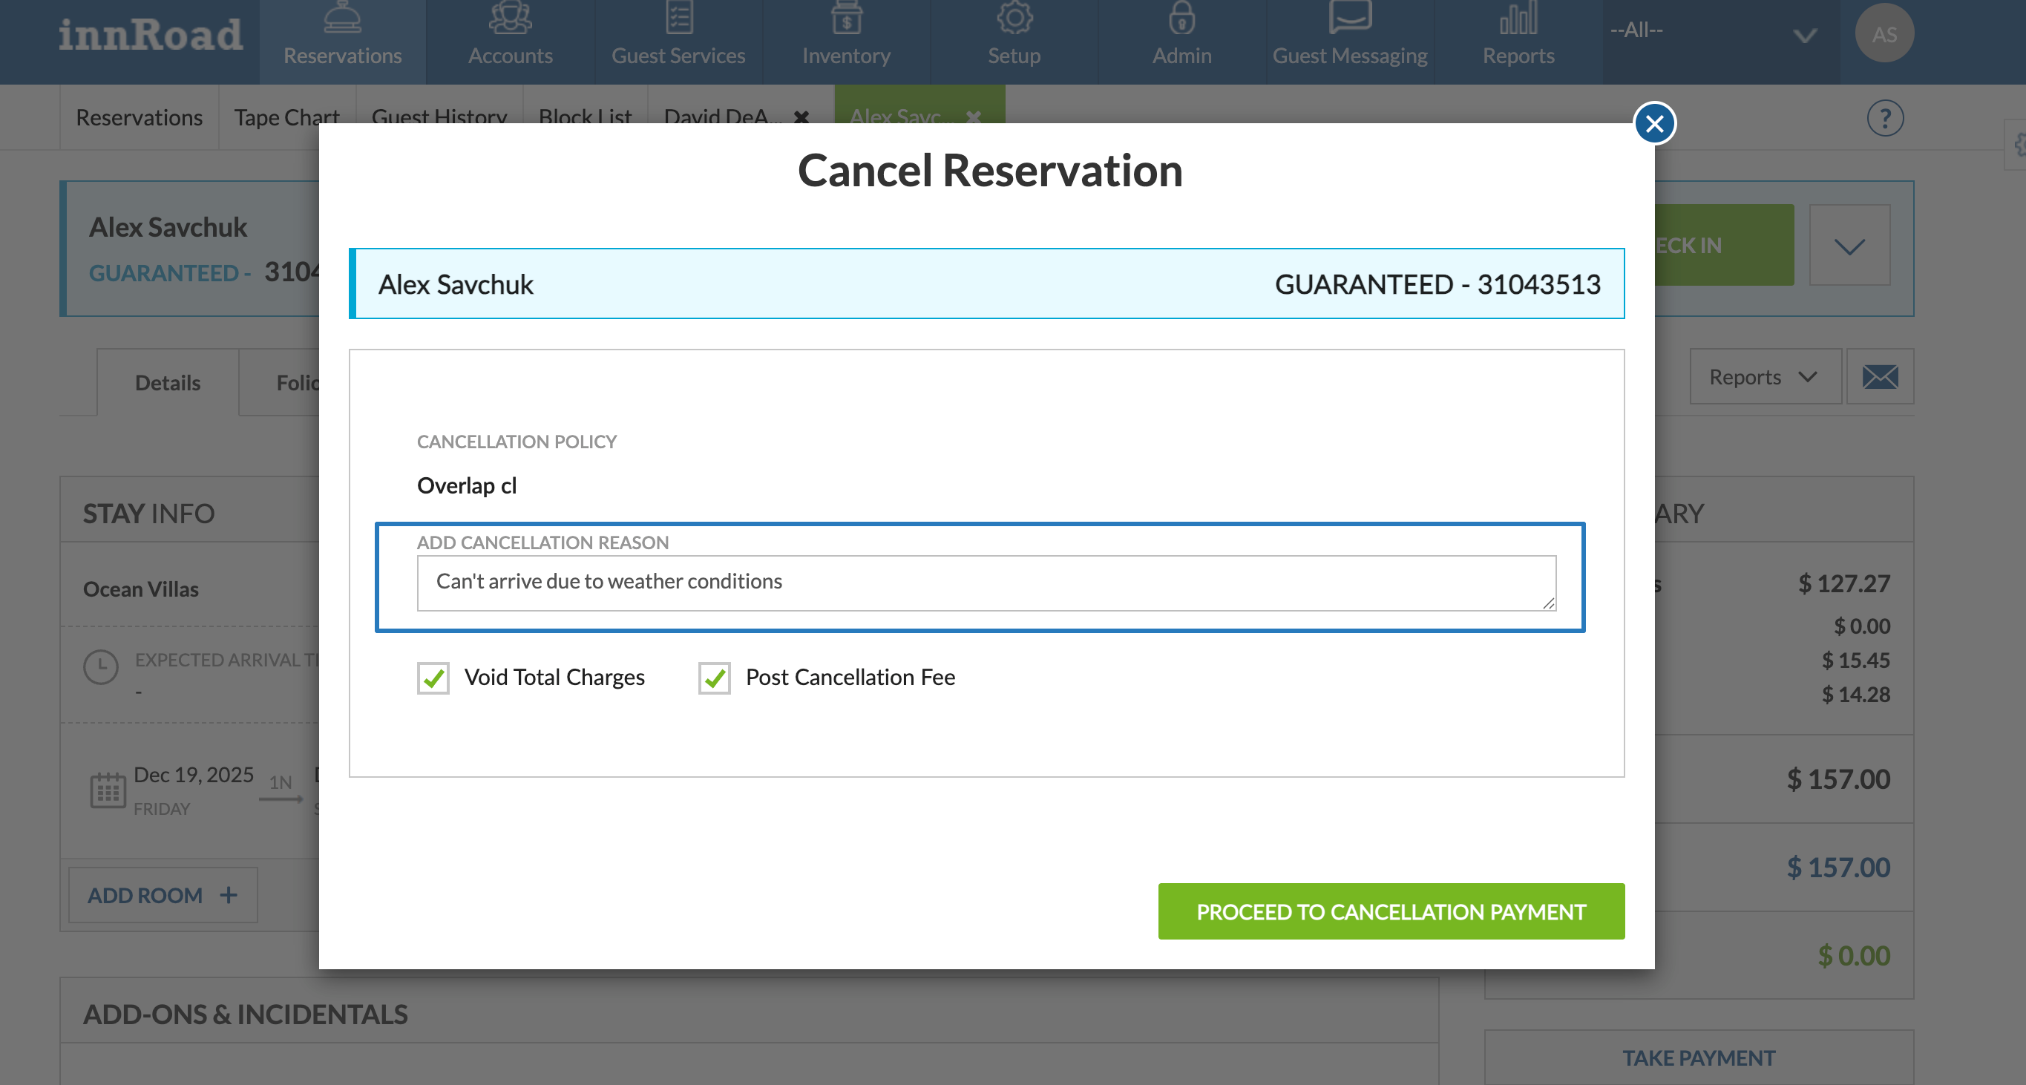Uncheck the Void Total Charges checkbox
Image resolution: width=2026 pixels, height=1085 pixels.
[433, 678]
